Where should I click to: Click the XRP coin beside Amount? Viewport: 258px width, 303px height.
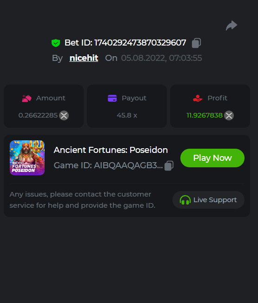pyautogui.click(x=64, y=116)
